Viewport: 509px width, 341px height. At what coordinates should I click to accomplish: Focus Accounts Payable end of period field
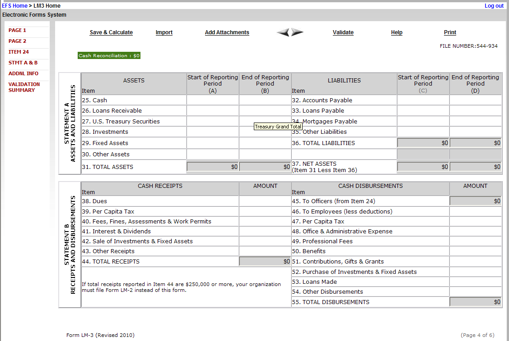coord(475,100)
